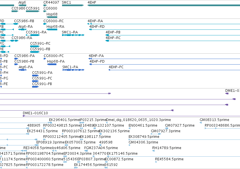The height and width of the screenshot is (169, 240).
Task: Select EST RH14789.5prime
Action: pos(167,148)
